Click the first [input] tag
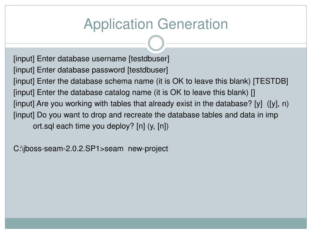 click(x=24, y=59)
